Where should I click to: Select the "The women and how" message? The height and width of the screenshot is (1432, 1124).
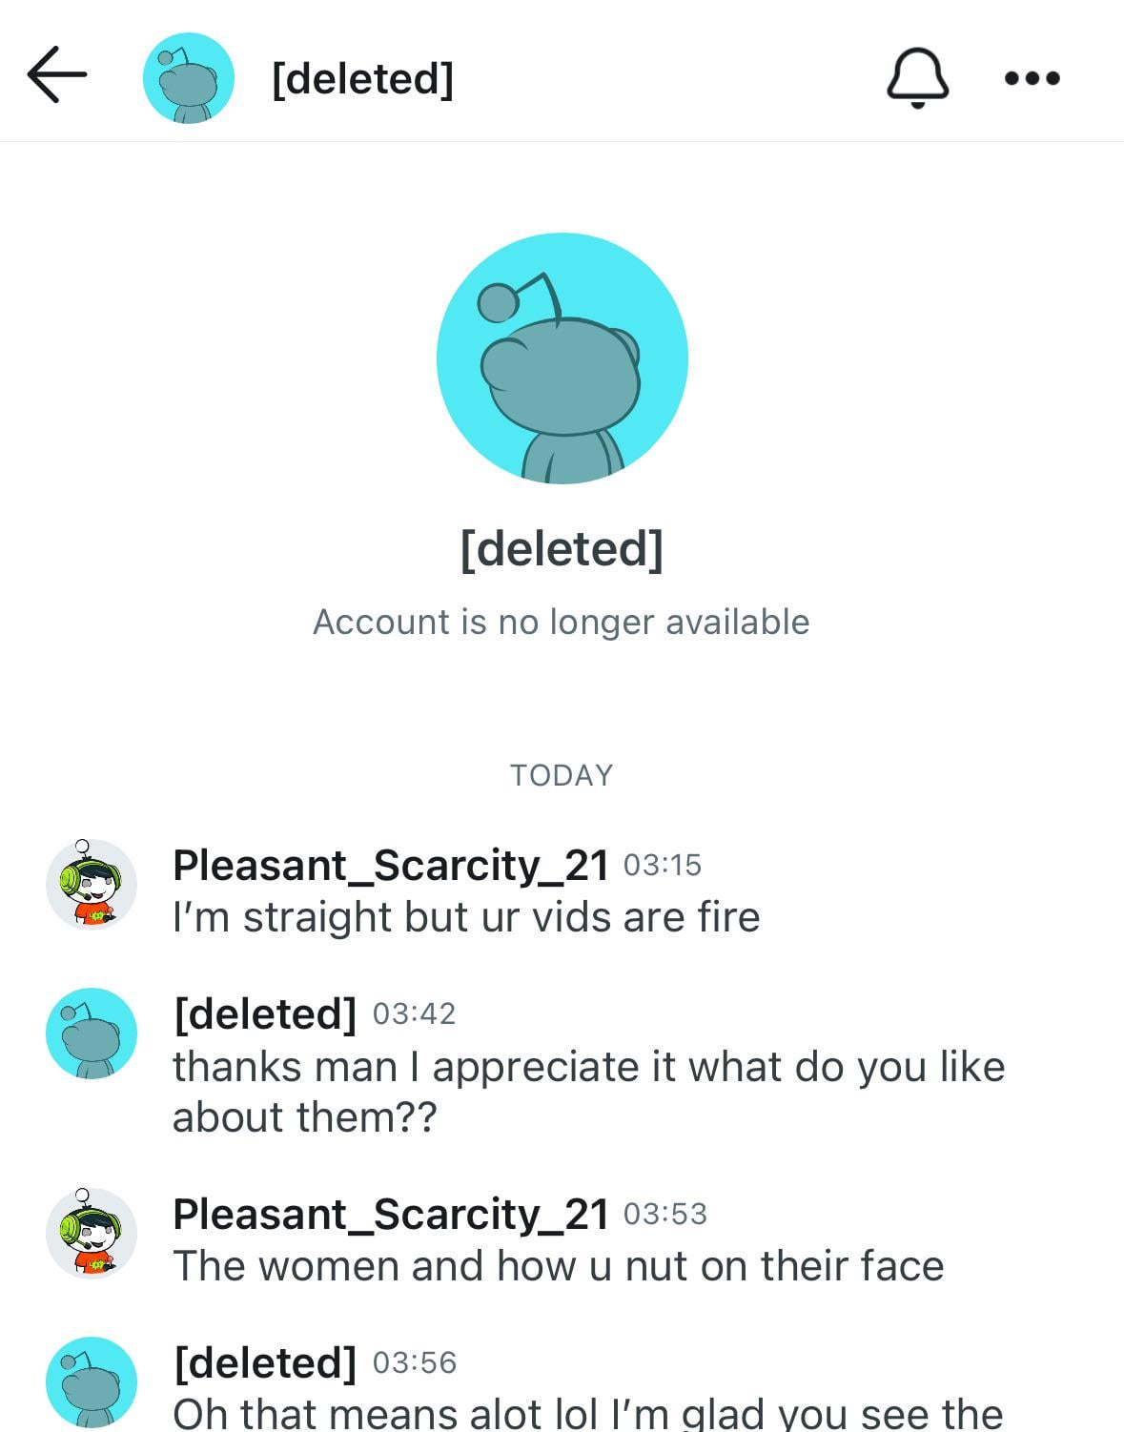[x=559, y=1266]
